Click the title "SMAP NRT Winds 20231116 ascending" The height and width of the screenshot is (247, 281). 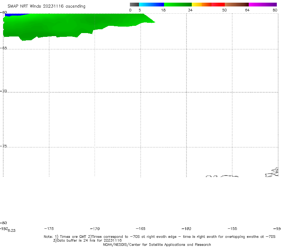point(46,6)
